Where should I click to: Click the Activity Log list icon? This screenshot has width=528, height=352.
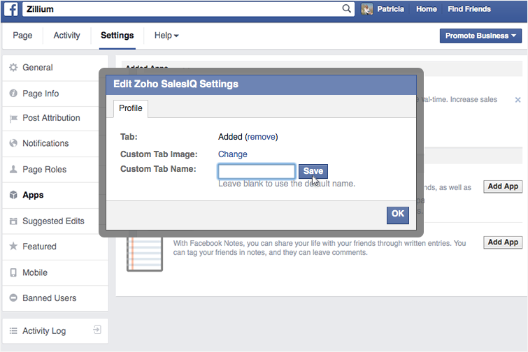point(13,331)
